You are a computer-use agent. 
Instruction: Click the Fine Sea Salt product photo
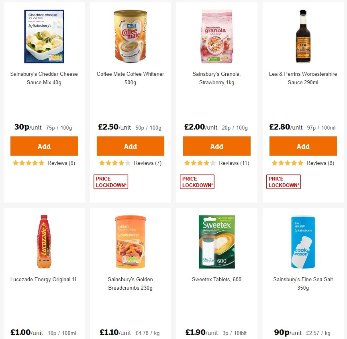tap(303, 241)
